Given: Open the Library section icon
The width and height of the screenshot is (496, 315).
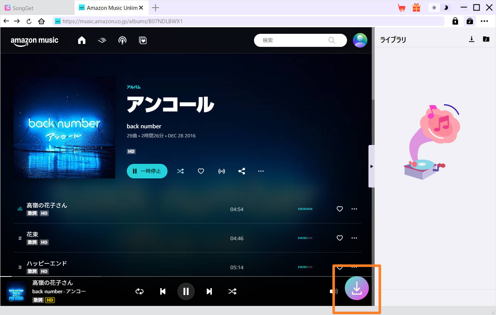Looking at the screenshot, I should [142, 40].
